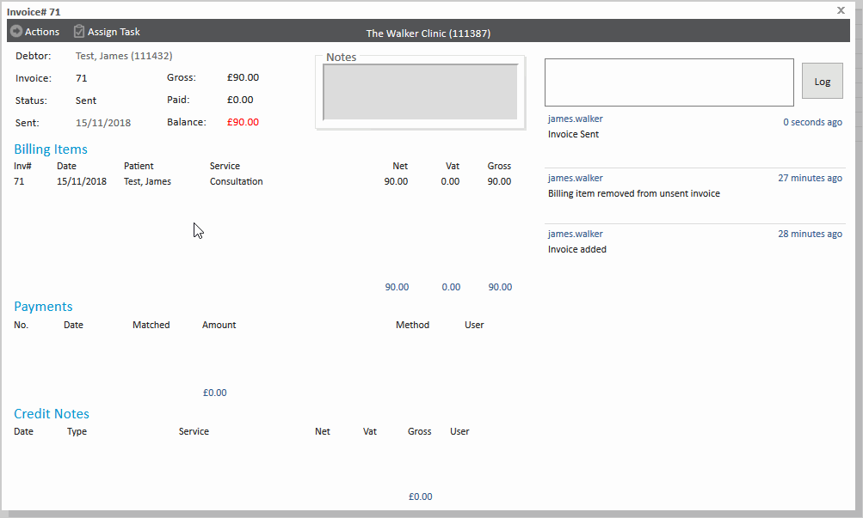This screenshot has width=863, height=518.
Task: Open james.walker on Invoice Sent entry
Action: [576, 119]
